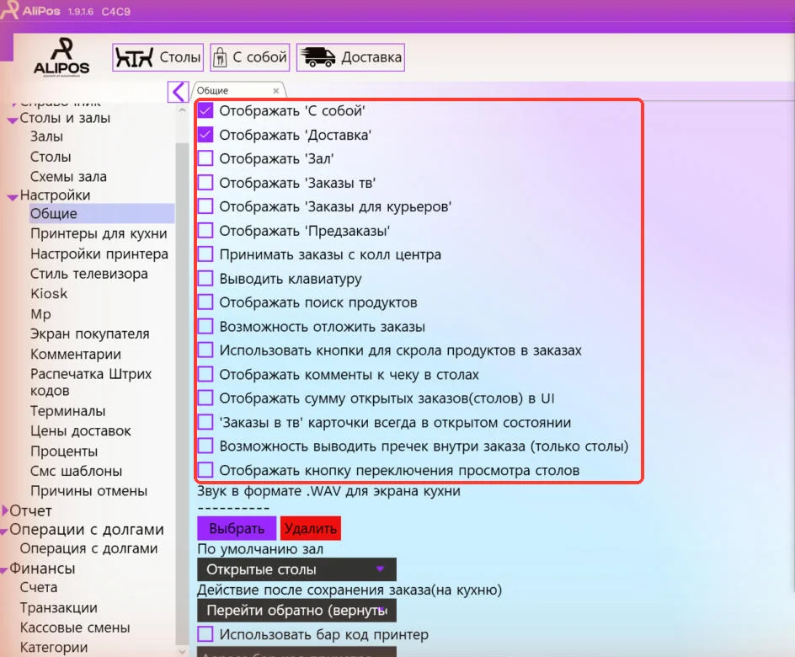Click the red Удалить button
Viewport: 795px width, 657px height.
(x=310, y=528)
